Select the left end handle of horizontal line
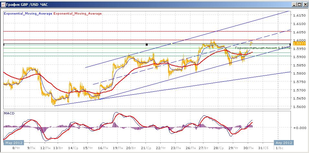The width and height of the screenshot is (309, 153). tap(4, 44)
